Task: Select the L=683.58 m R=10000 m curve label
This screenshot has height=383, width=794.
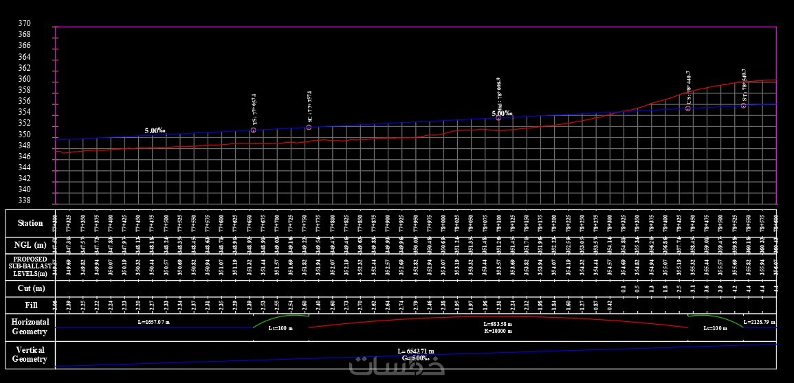Action: pyautogui.click(x=498, y=327)
